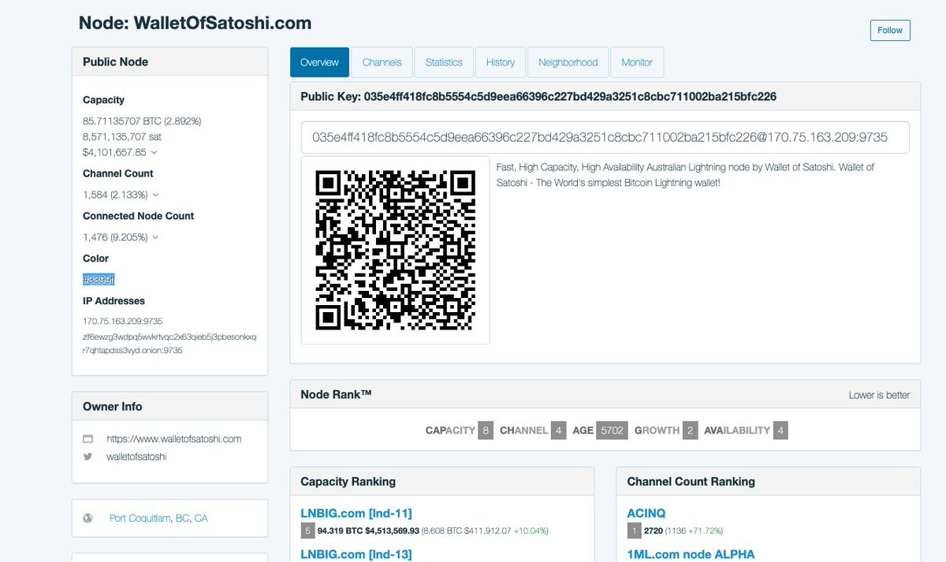946x562 pixels.
Task: Click the rank 1 badge beside 2720
Action: (x=634, y=530)
